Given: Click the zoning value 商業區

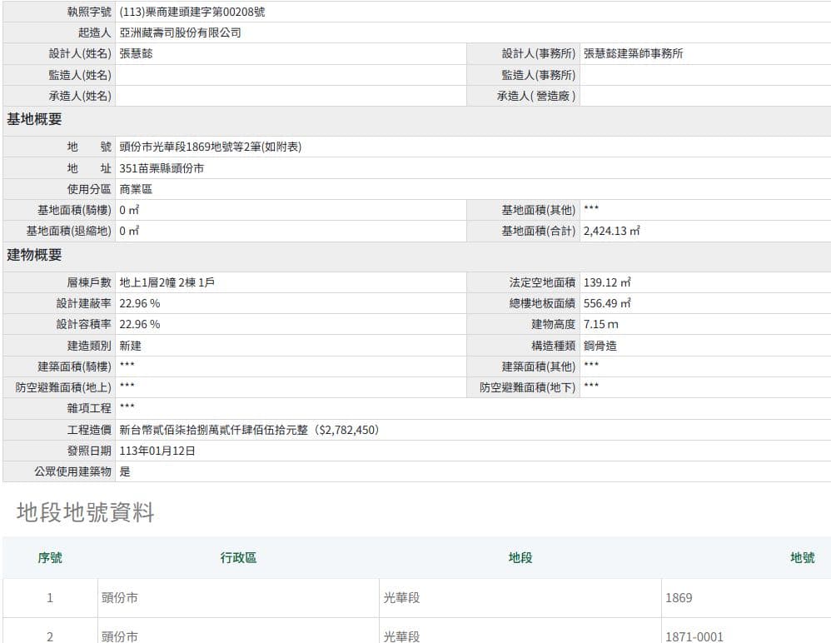Looking at the screenshot, I should [x=136, y=189].
